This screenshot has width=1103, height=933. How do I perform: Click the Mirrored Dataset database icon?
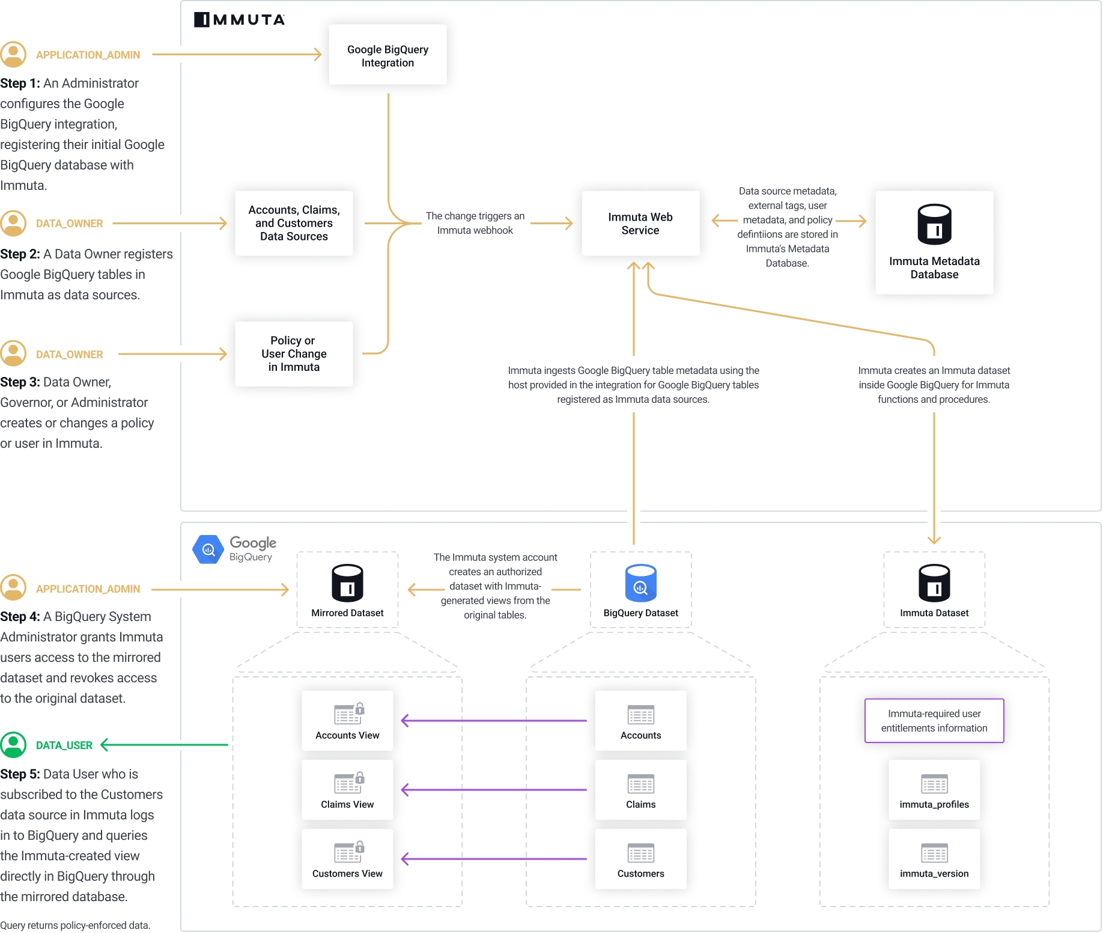347,583
